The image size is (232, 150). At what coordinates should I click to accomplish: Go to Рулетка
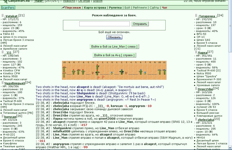pyautogui.click(x=115, y=7)
